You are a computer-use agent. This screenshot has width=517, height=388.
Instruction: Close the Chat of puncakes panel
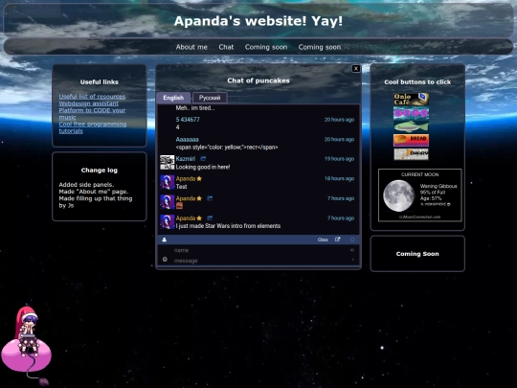point(356,69)
